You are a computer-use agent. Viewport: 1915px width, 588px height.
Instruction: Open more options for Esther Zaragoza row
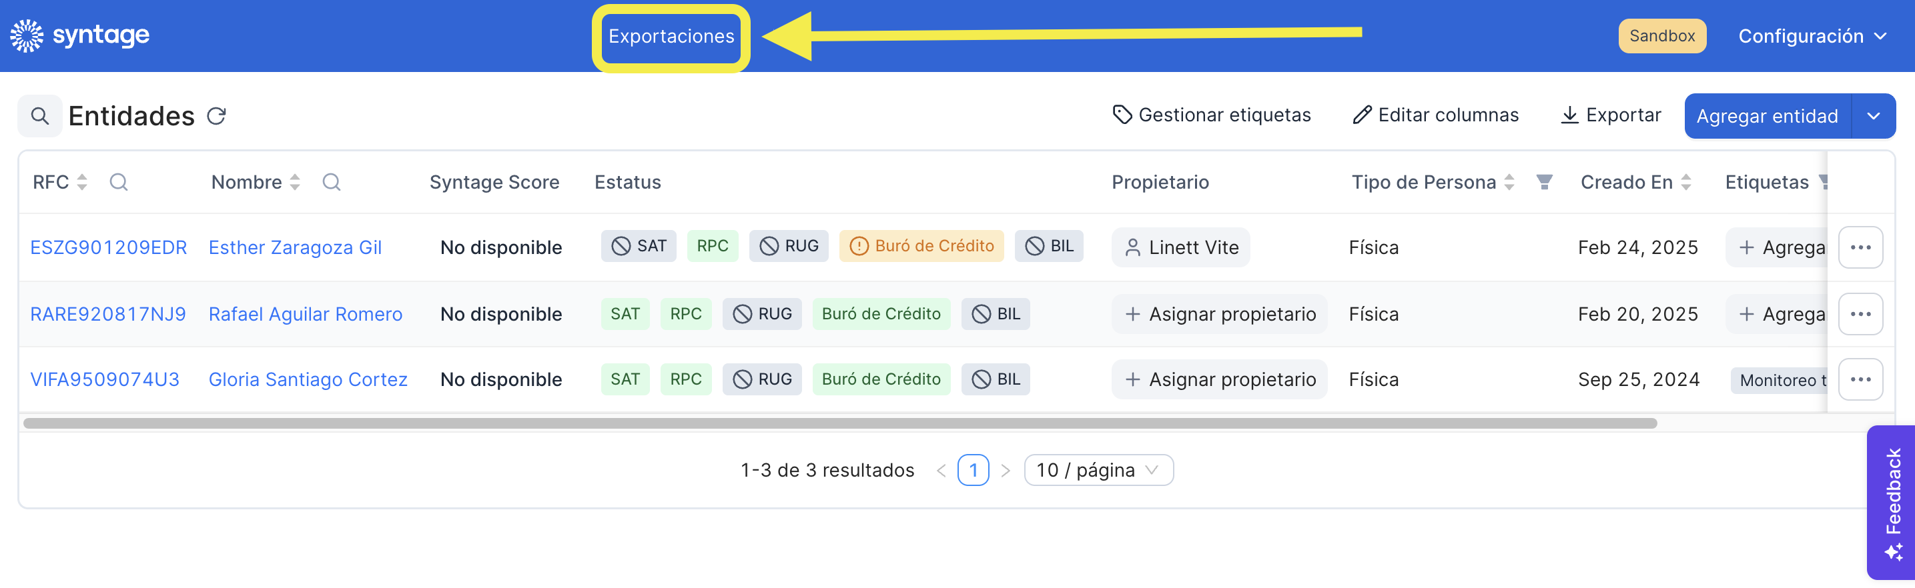[x=1860, y=247]
